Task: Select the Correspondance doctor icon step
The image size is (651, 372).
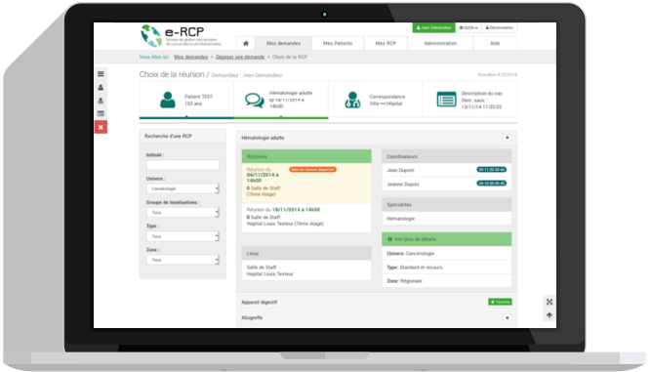Action: pyautogui.click(x=352, y=100)
